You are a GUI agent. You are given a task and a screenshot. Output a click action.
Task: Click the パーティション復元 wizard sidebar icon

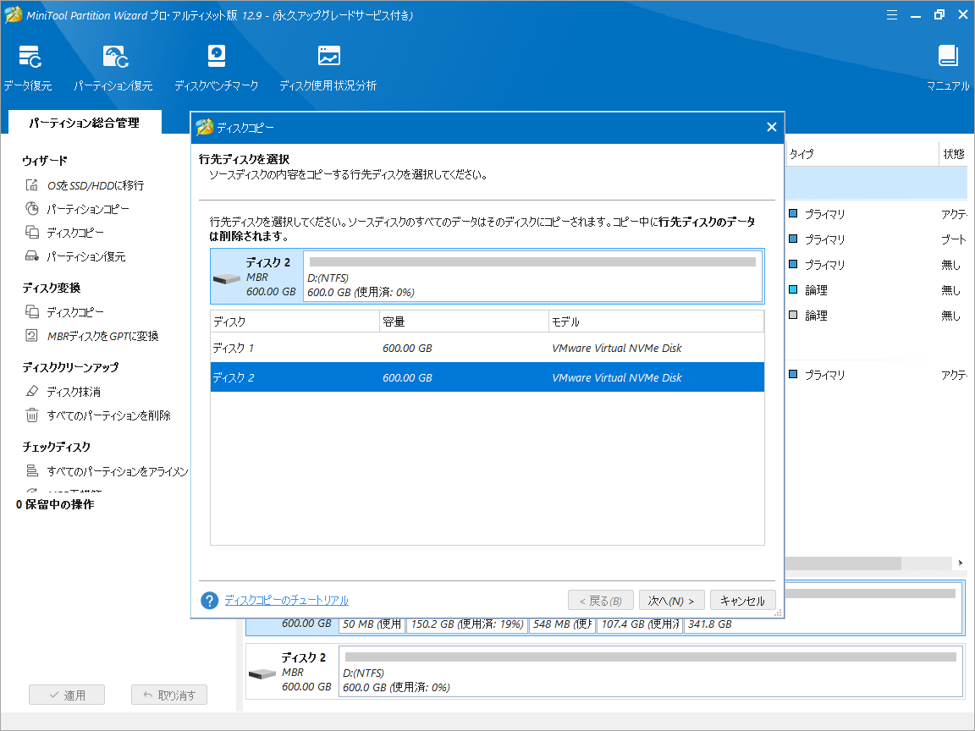pyautogui.click(x=31, y=256)
